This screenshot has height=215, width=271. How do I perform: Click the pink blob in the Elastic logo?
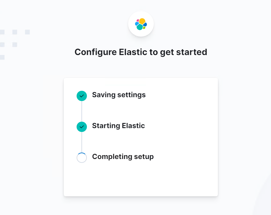tap(138, 21)
